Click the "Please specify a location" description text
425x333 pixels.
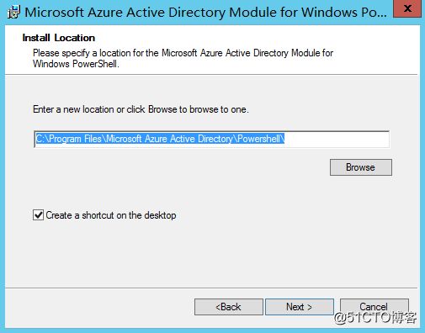point(183,53)
